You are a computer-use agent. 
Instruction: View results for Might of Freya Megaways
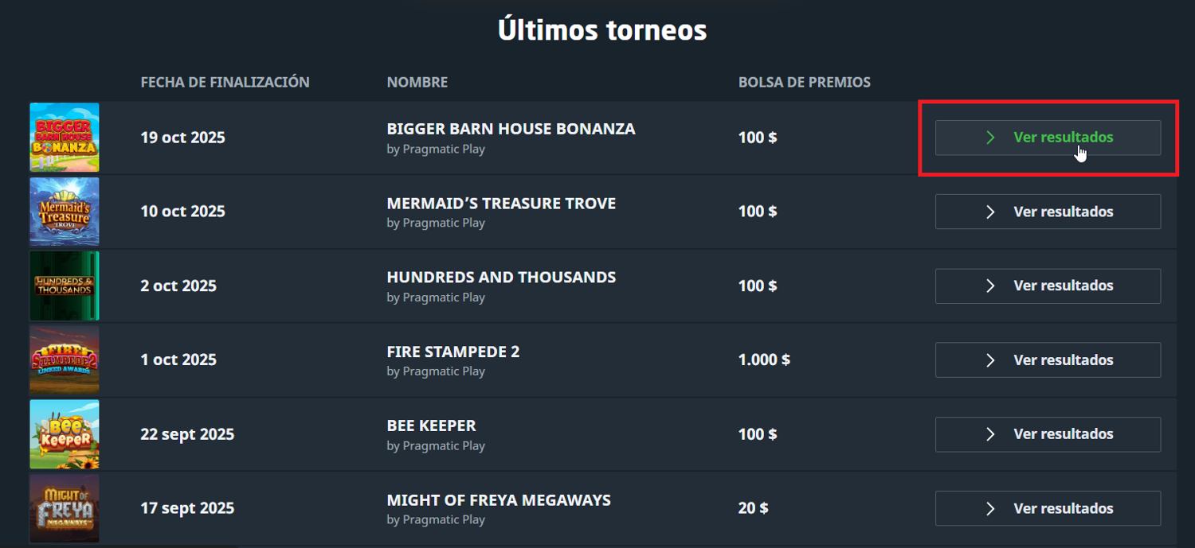pyautogui.click(x=1048, y=508)
